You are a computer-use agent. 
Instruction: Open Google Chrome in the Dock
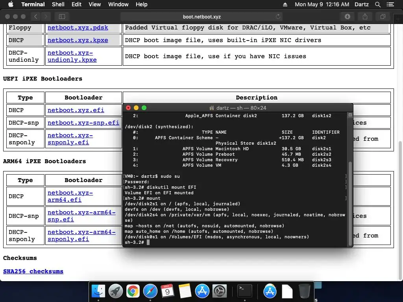(x=133, y=291)
